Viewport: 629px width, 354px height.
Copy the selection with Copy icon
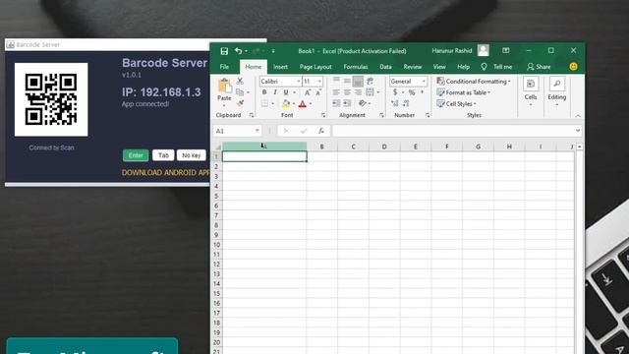(x=240, y=92)
